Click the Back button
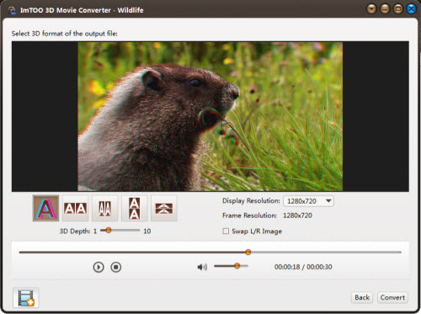Screen dimensions: 421x314 tap(362, 297)
